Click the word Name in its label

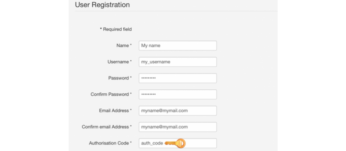pos(122,46)
